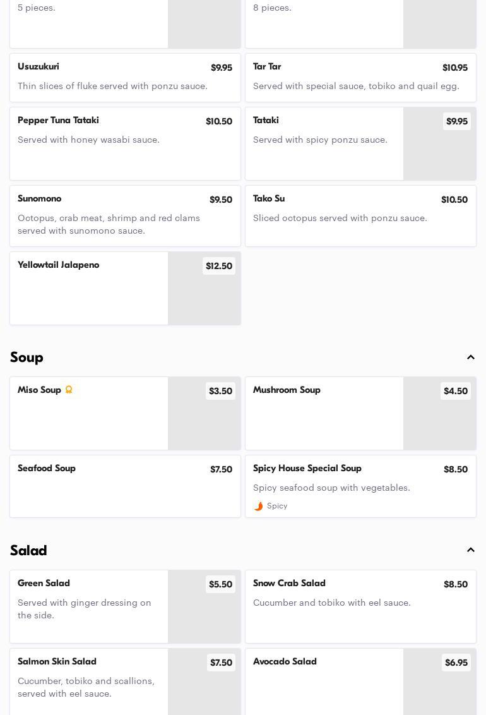Select Pepper Tuna Tataki item
Image resolution: width=486 pixels, height=715 pixels.
coord(125,143)
